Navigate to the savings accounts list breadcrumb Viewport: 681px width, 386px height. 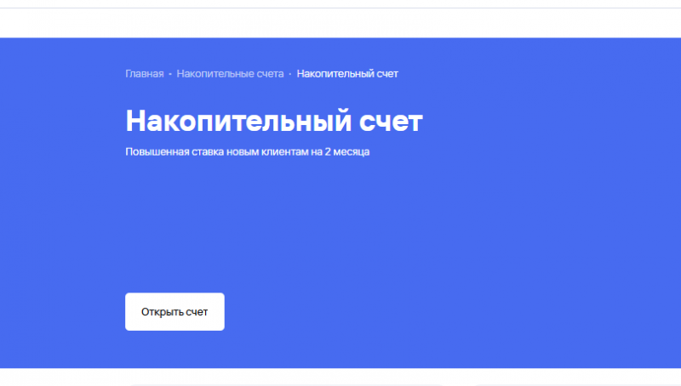point(230,74)
